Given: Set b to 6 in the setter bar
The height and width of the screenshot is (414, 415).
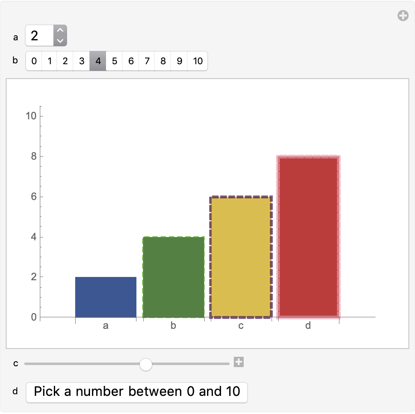Looking at the screenshot, I should pyautogui.click(x=131, y=61).
